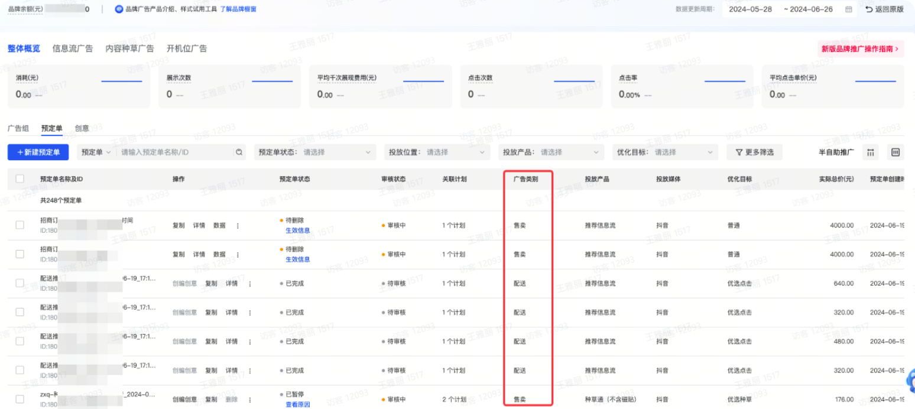Click 数据 in row ending 时间

220,225
